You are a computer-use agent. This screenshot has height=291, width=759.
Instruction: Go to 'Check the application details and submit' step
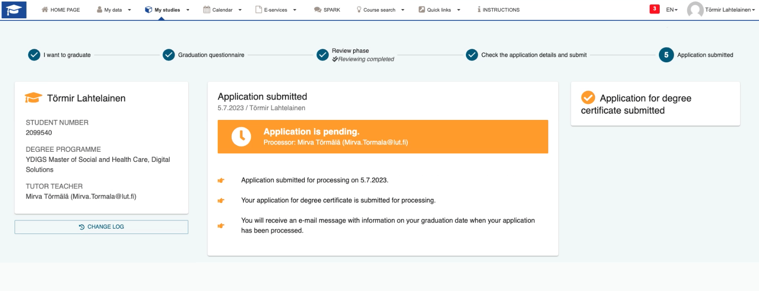coord(534,55)
